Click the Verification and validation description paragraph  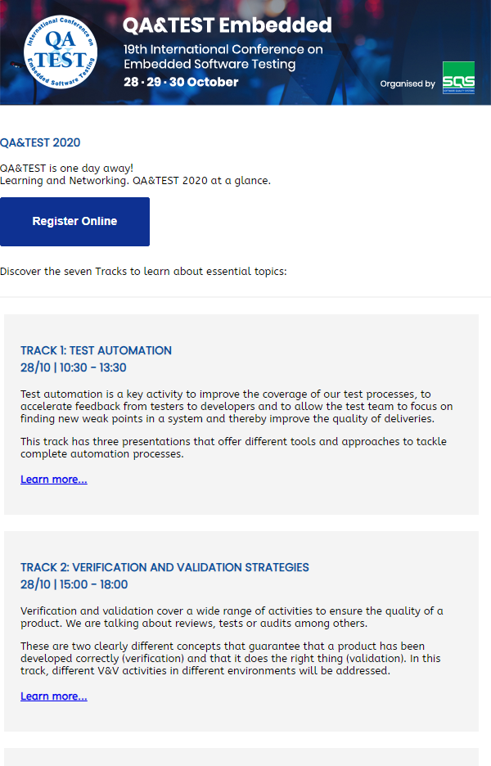[232, 617]
